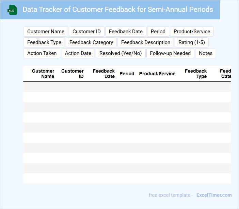The image size is (239, 209).
Task: Click the Product/Service tag
Action: pyautogui.click(x=192, y=32)
